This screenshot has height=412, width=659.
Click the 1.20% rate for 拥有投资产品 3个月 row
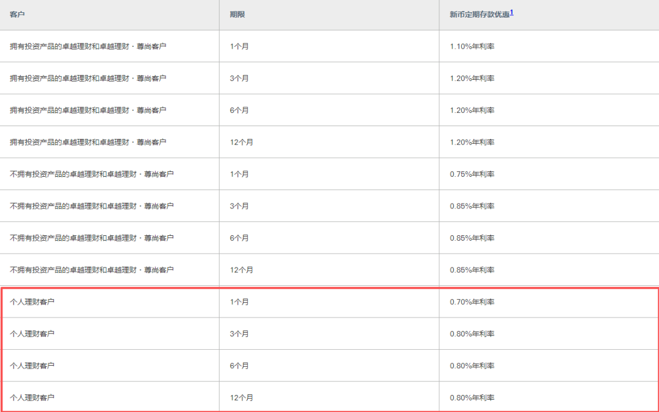[472, 79]
